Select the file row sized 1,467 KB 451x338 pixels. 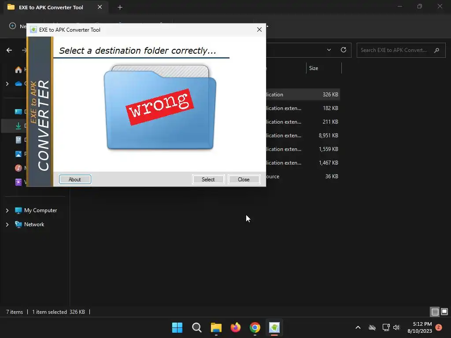pos(303,163)
